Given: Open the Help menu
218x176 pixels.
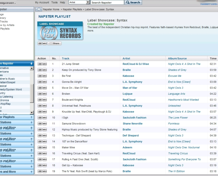Looking at the screenshot, I should [62, 2].
